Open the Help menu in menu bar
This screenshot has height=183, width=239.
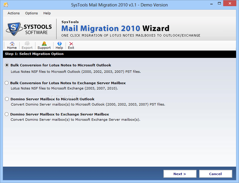(x=47, y=13)
